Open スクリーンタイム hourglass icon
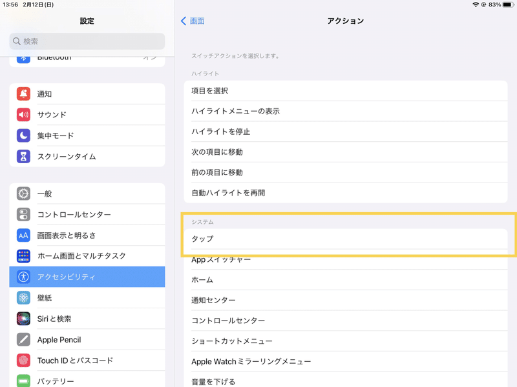This screenshot has height=387, width=517. coord(24,156)
